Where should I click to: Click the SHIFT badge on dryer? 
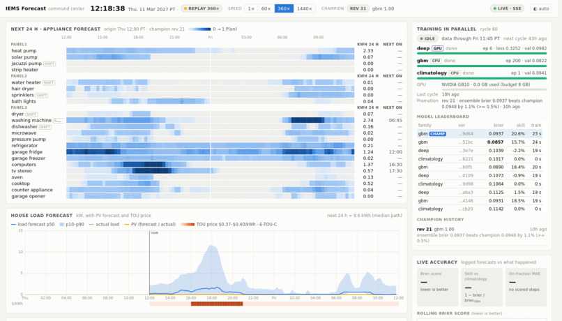pyautogui.click(x=31, y=114)
